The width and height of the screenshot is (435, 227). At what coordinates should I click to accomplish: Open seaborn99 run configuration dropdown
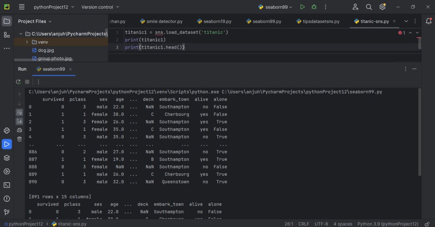[x=276, y=7]
